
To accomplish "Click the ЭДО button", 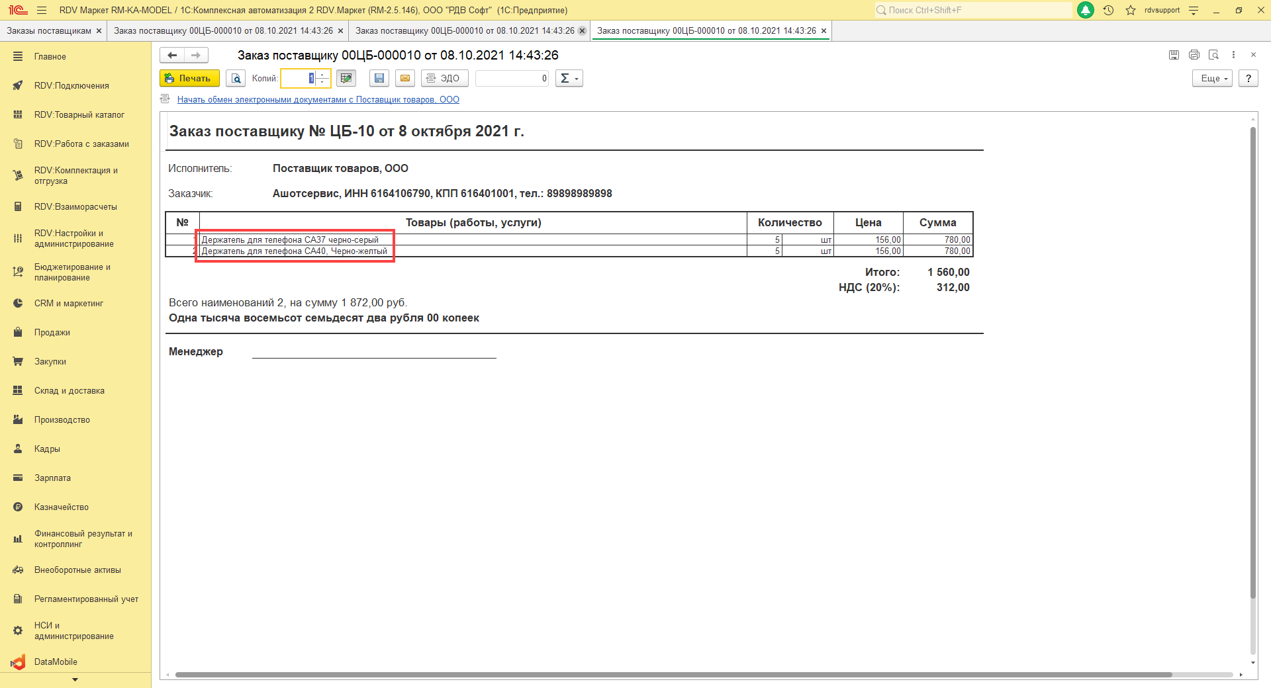I will coord(444,78).
